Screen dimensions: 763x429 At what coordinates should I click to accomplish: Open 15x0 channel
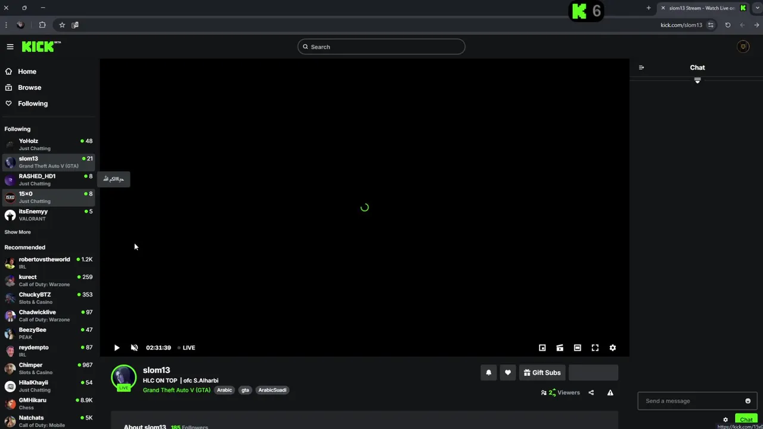pyautogui.click(x=49, y=197)
